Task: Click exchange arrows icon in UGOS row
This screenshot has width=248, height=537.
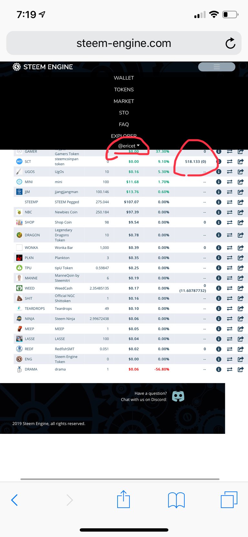Action: [230, 172]
